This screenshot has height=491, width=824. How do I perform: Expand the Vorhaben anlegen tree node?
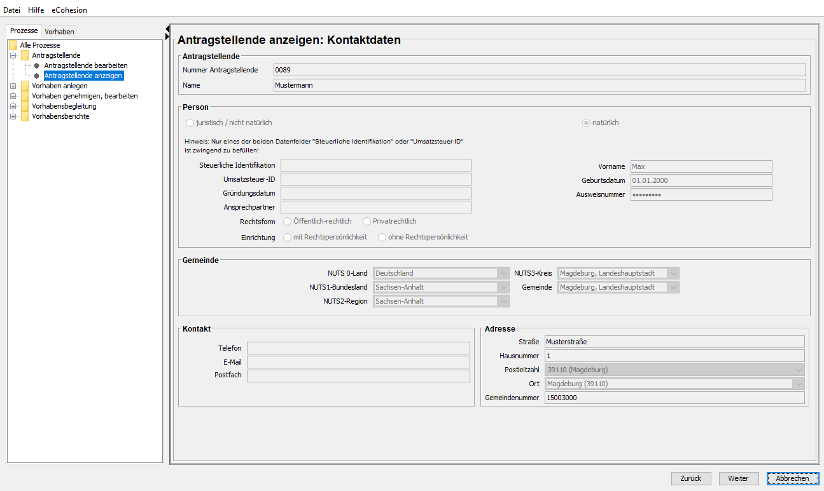coord(13,86)
